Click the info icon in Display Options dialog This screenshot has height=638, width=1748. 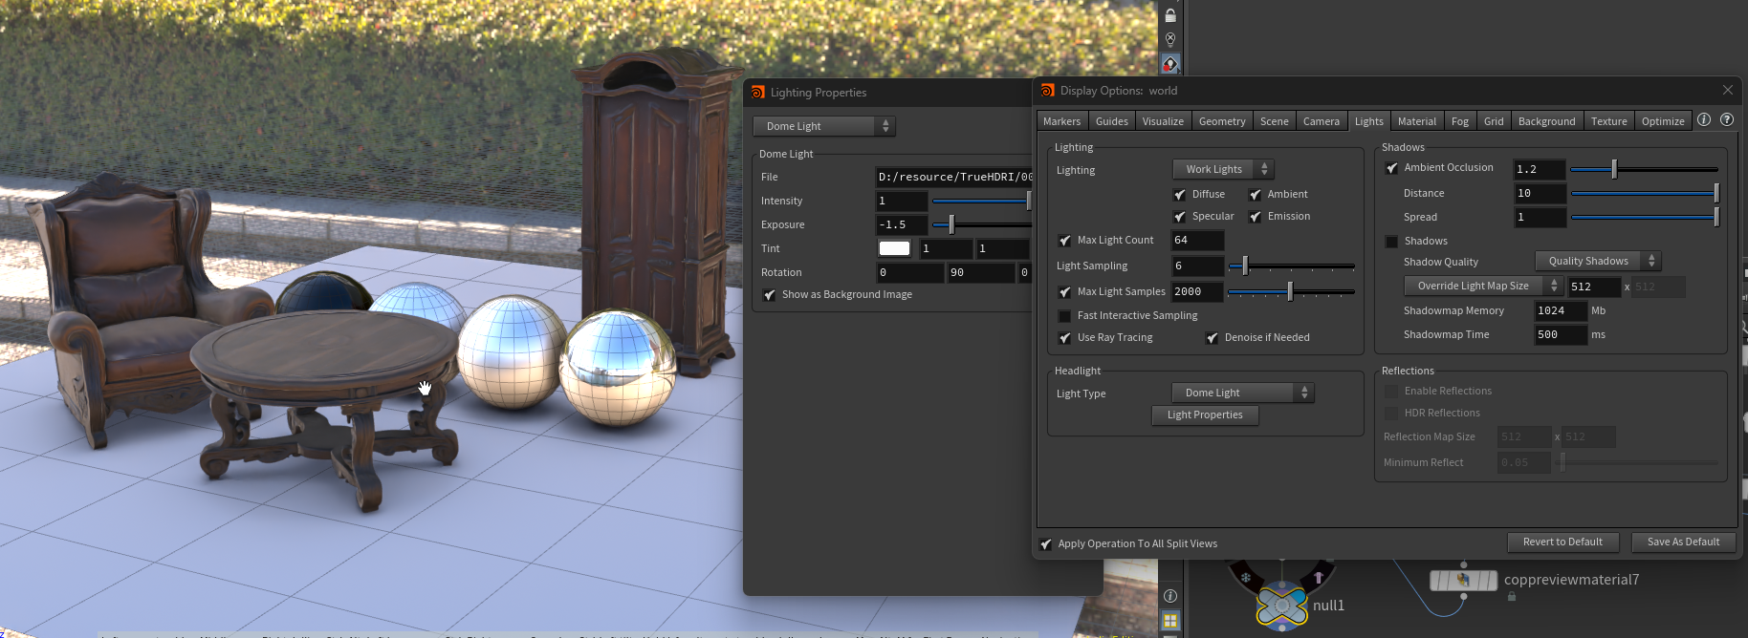[x=1704, y=119]
